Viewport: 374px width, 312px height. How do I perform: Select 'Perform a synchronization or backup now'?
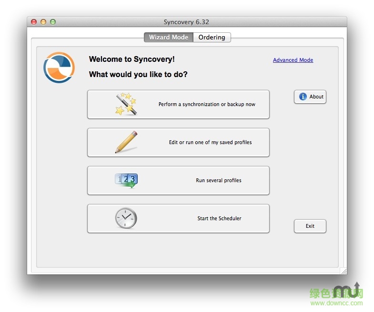tap(178, 104)
